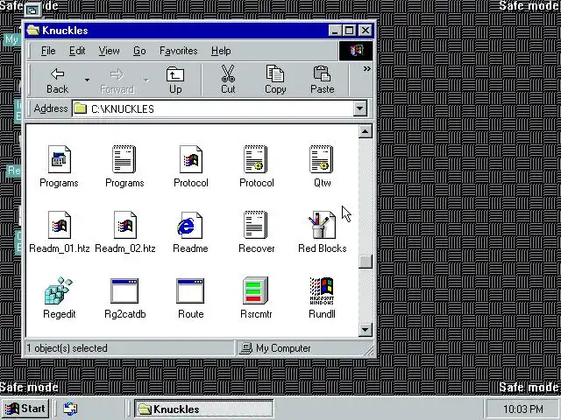Select the Programs text document icon
The width and height of the screenshot is (561, 420).
pyautogui.click(x=124, y=159)
